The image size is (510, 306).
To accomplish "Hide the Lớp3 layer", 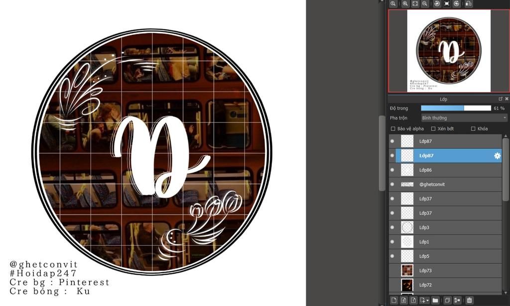I will click(392, 227).
